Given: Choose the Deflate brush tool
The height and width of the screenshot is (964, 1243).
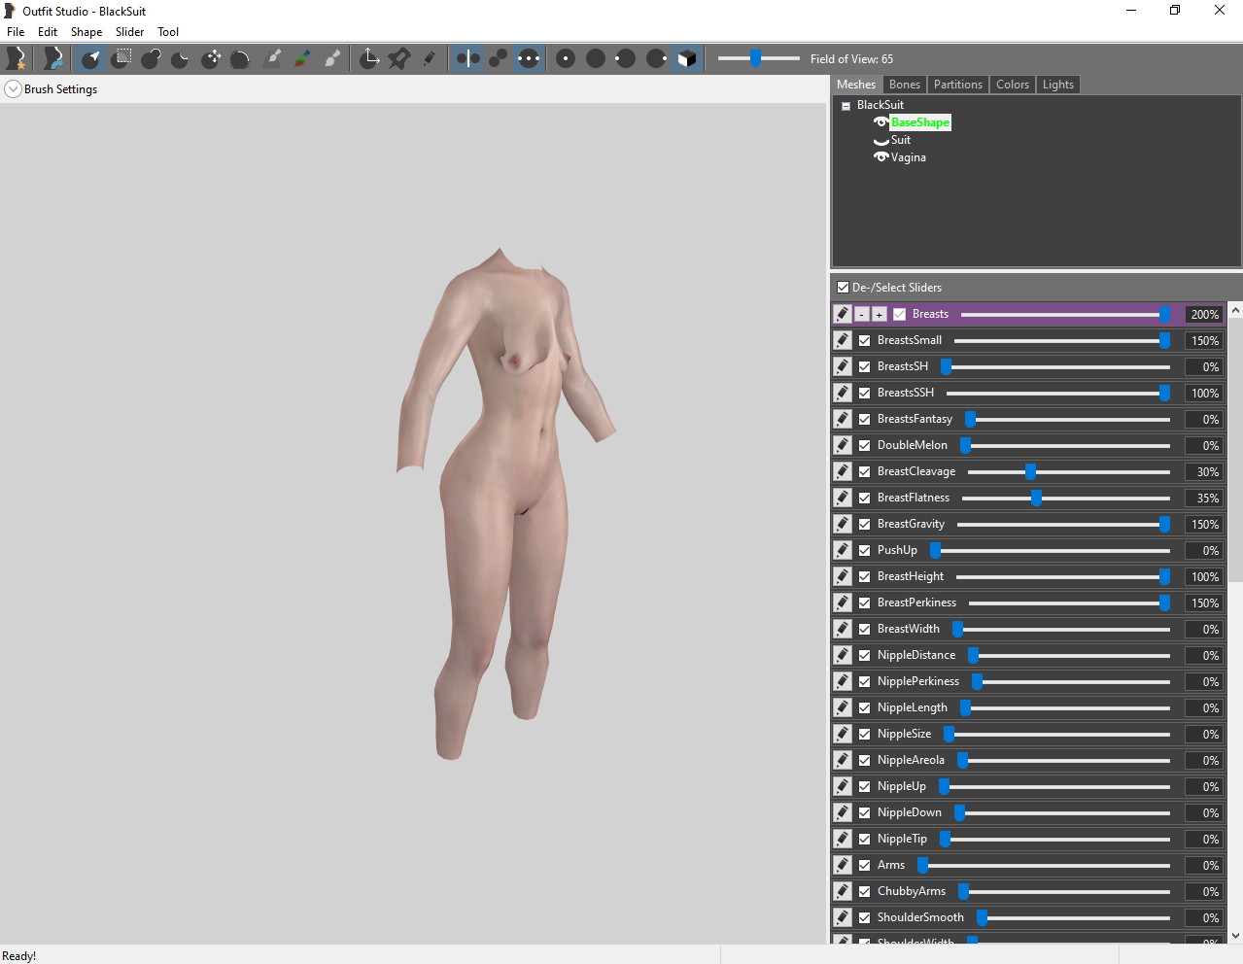Looking at the screenshot, I should (x=181, y=58).
